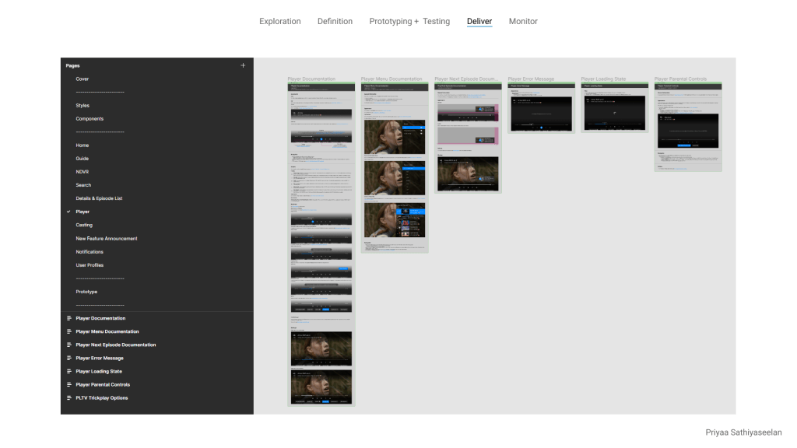
Task: Open the Cover page
Action: click(82, 79)
